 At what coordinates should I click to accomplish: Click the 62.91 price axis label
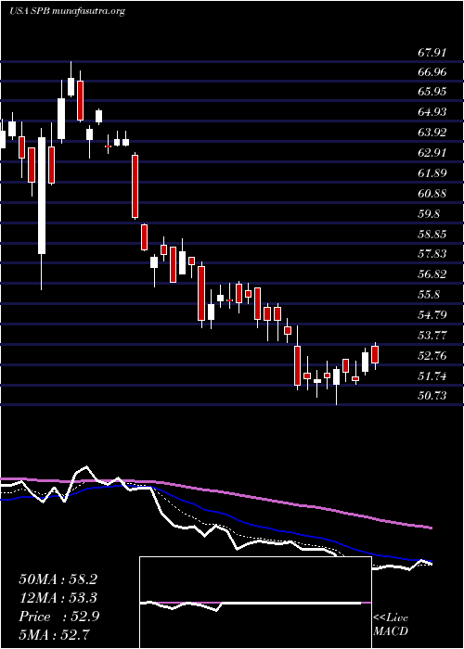(432, 153)
